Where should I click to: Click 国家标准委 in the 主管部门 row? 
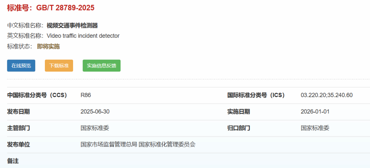coord(95,128)
